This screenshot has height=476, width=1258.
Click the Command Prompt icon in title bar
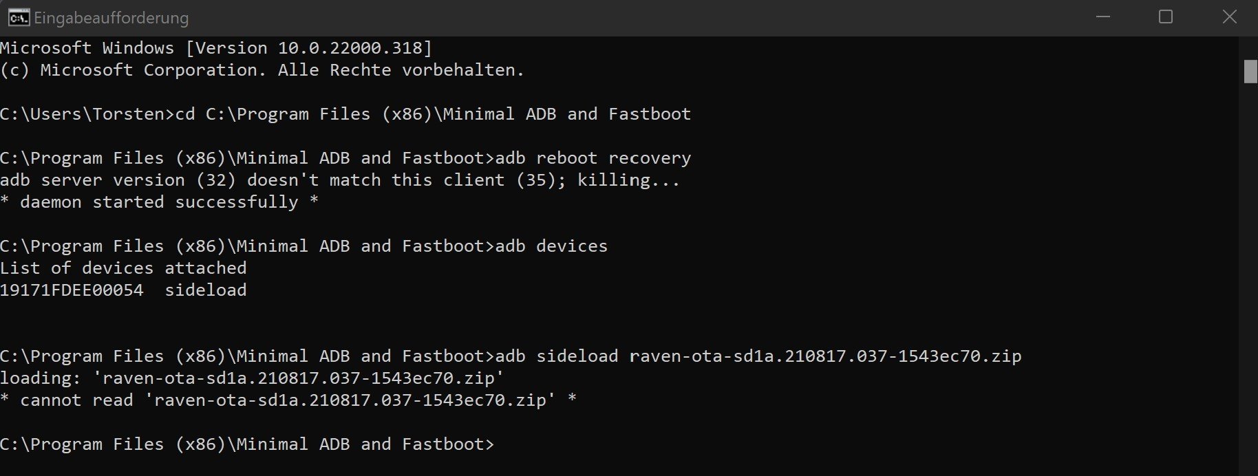click(x=19, y=17)
